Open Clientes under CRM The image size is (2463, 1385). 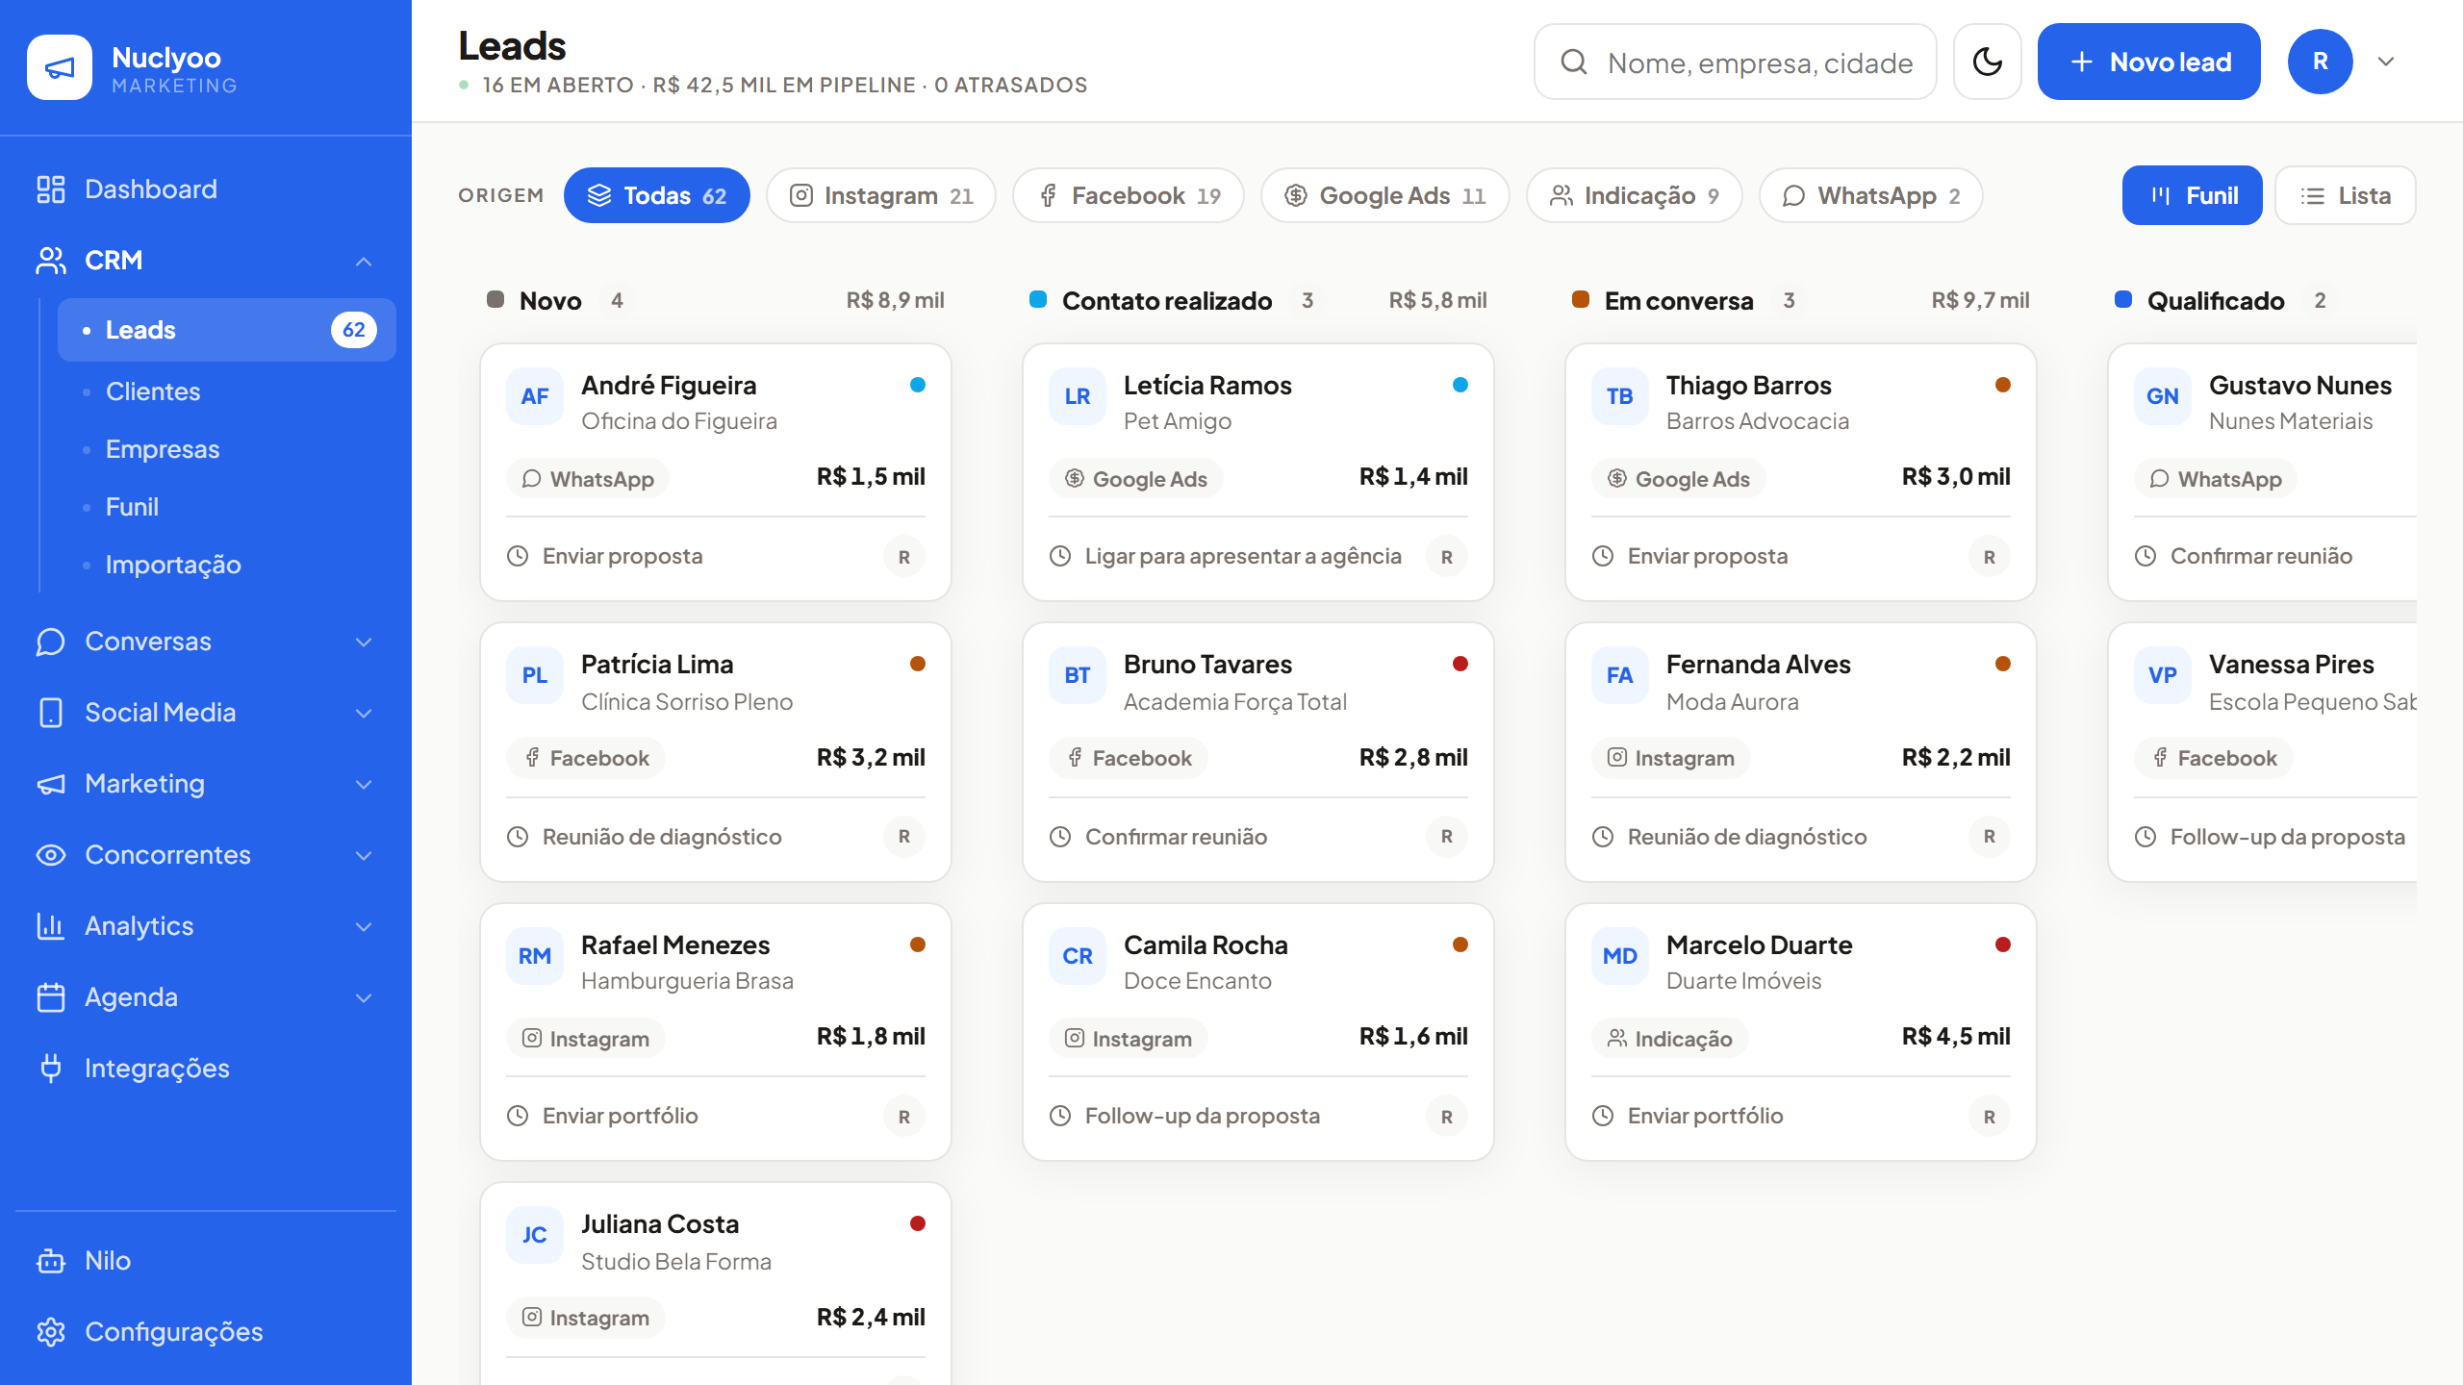pos(227,391)
